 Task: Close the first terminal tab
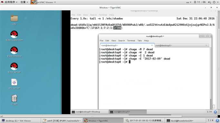pos(152,45)
